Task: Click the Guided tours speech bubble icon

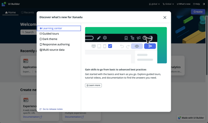Action: 41,34
